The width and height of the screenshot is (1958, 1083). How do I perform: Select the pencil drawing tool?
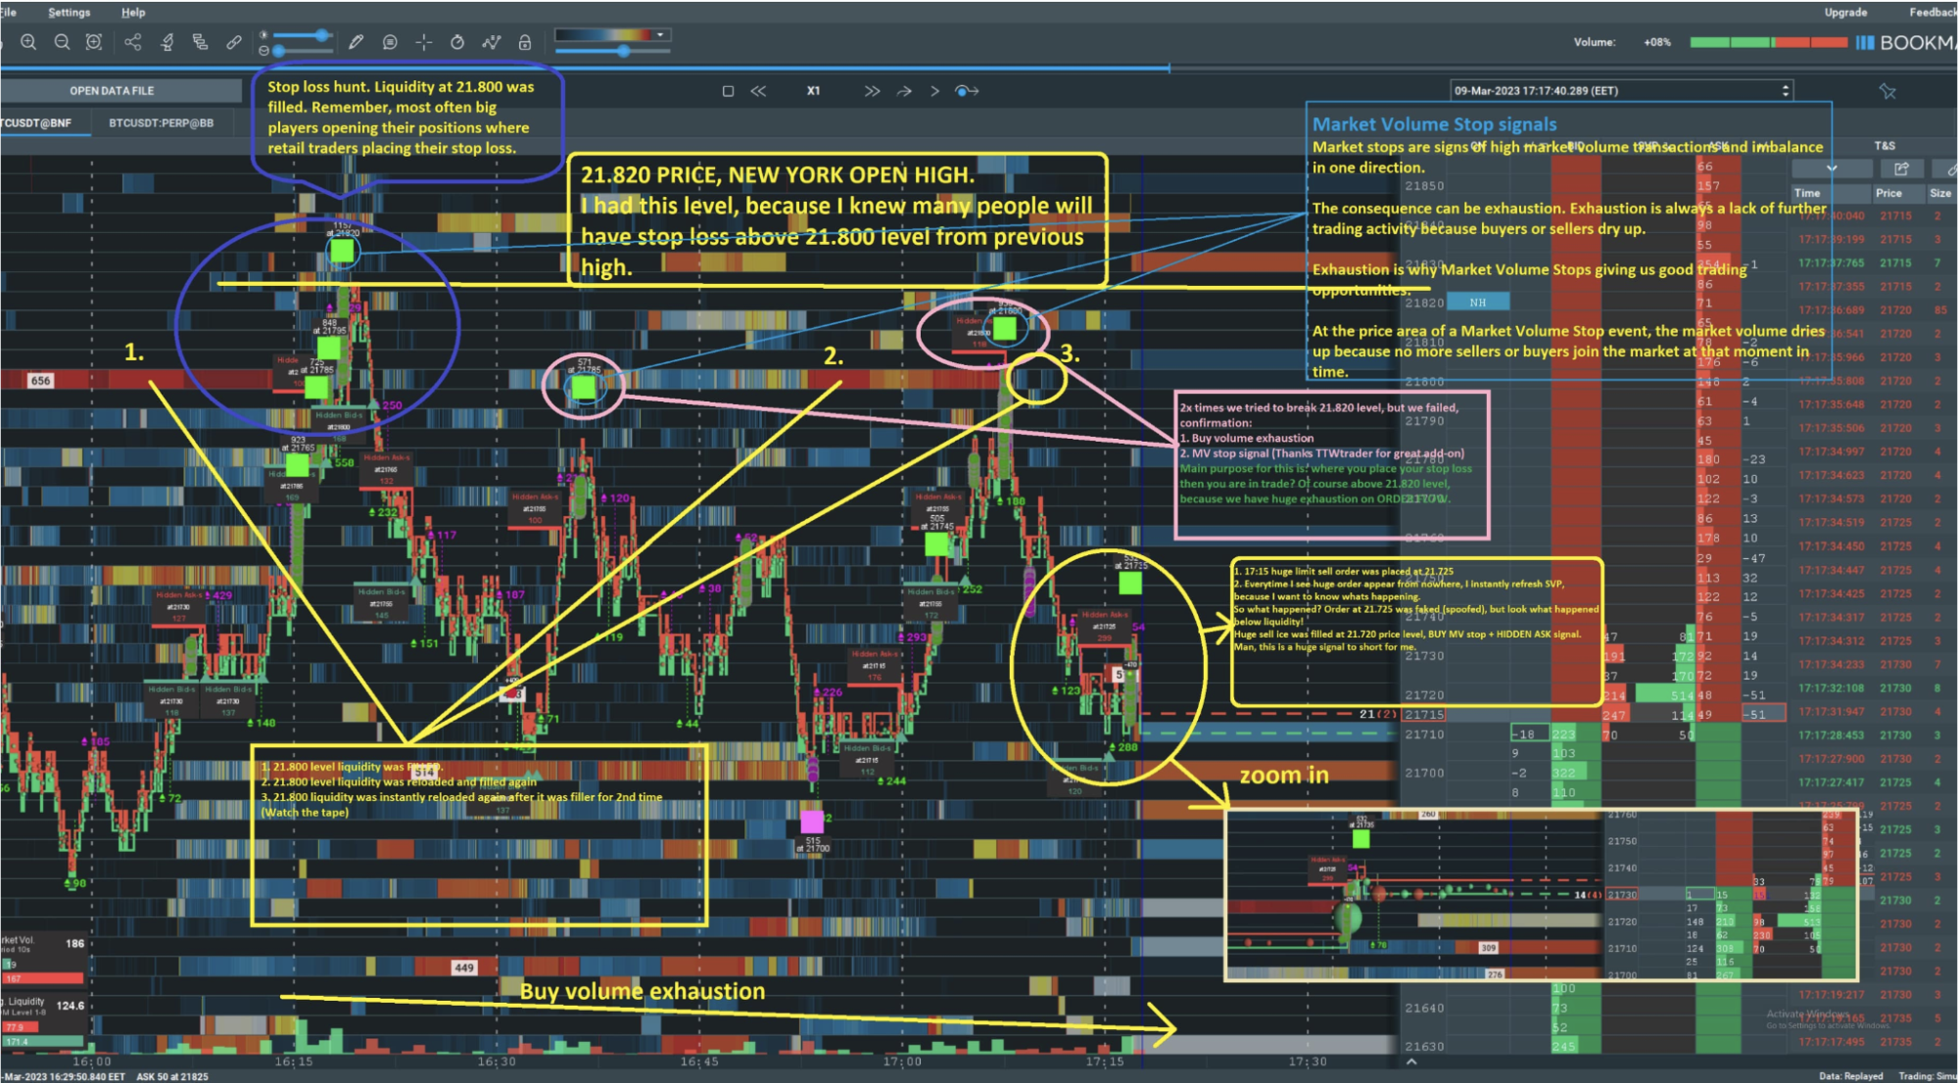[x=356, y=42]
